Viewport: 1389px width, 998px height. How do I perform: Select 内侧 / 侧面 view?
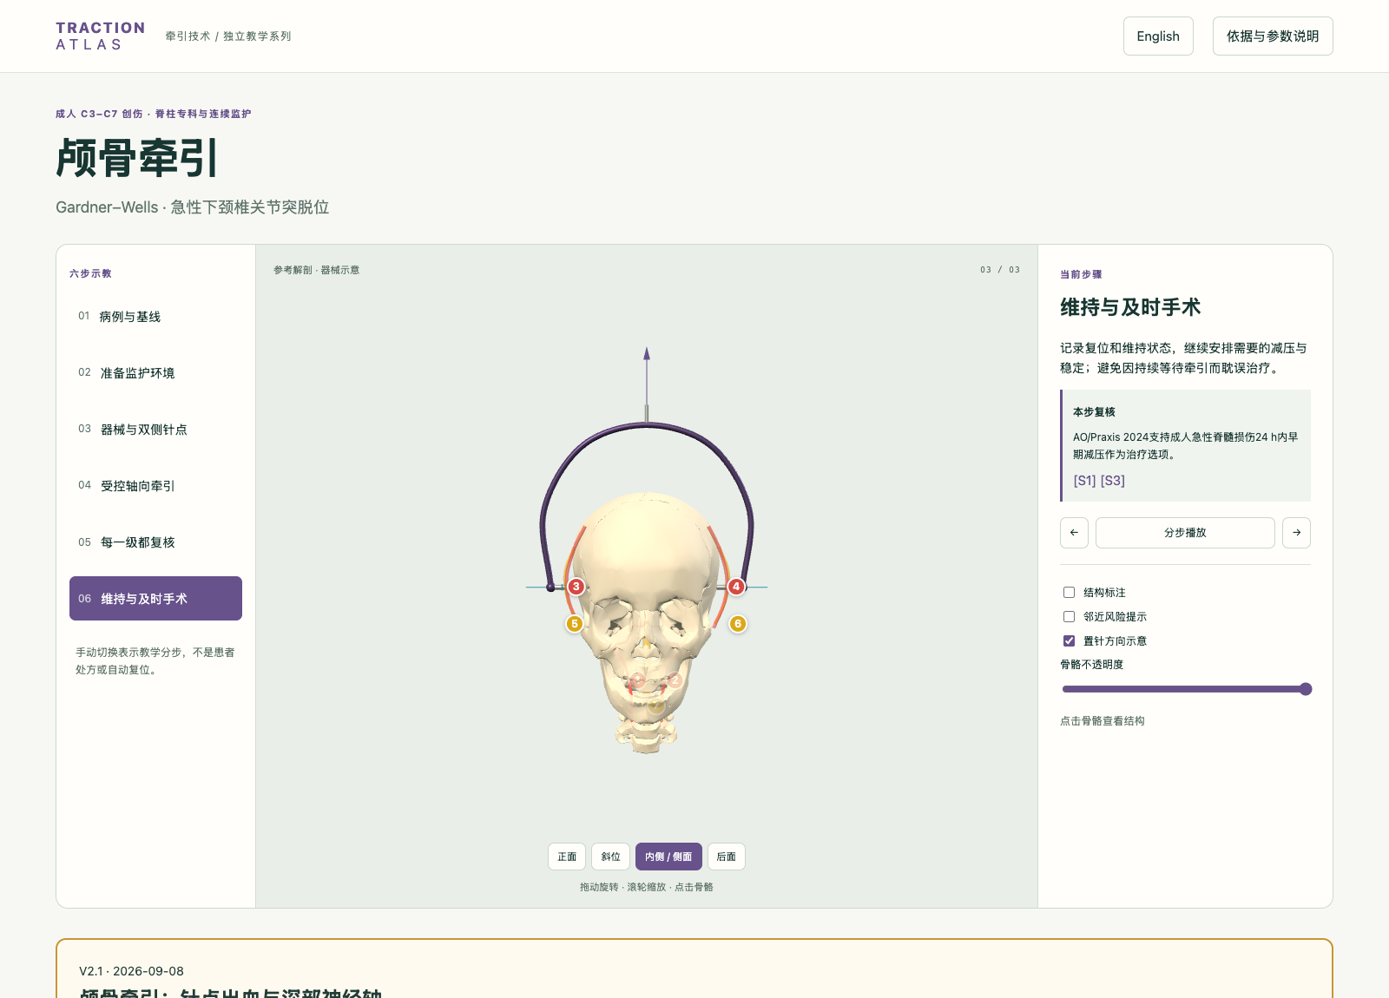pos(668,857)
